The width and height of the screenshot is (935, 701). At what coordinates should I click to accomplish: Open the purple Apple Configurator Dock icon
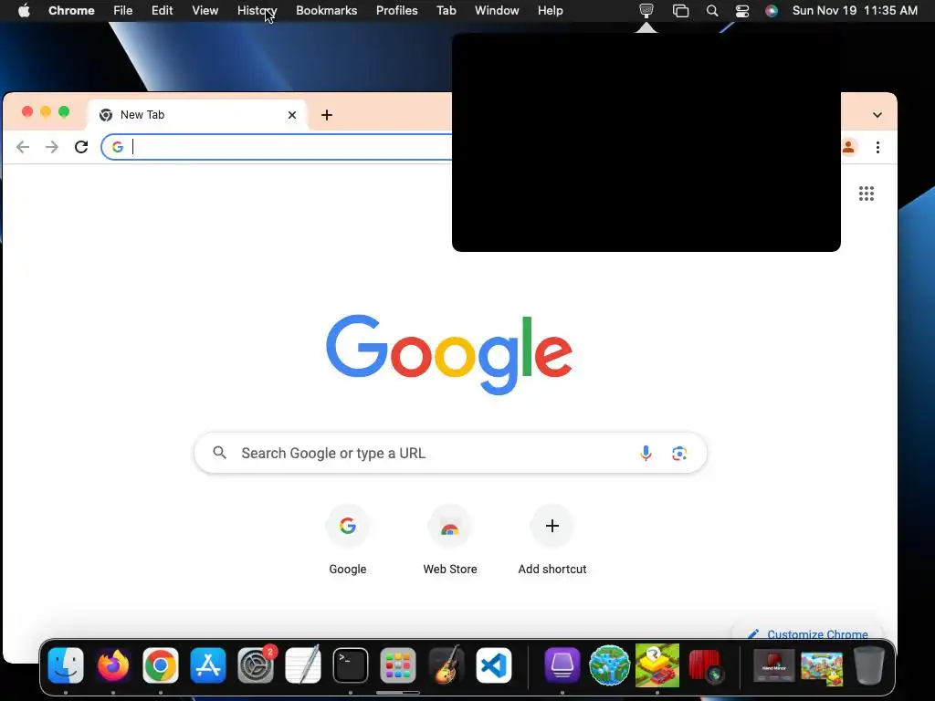pyautogui.click(x=562, y=665)
